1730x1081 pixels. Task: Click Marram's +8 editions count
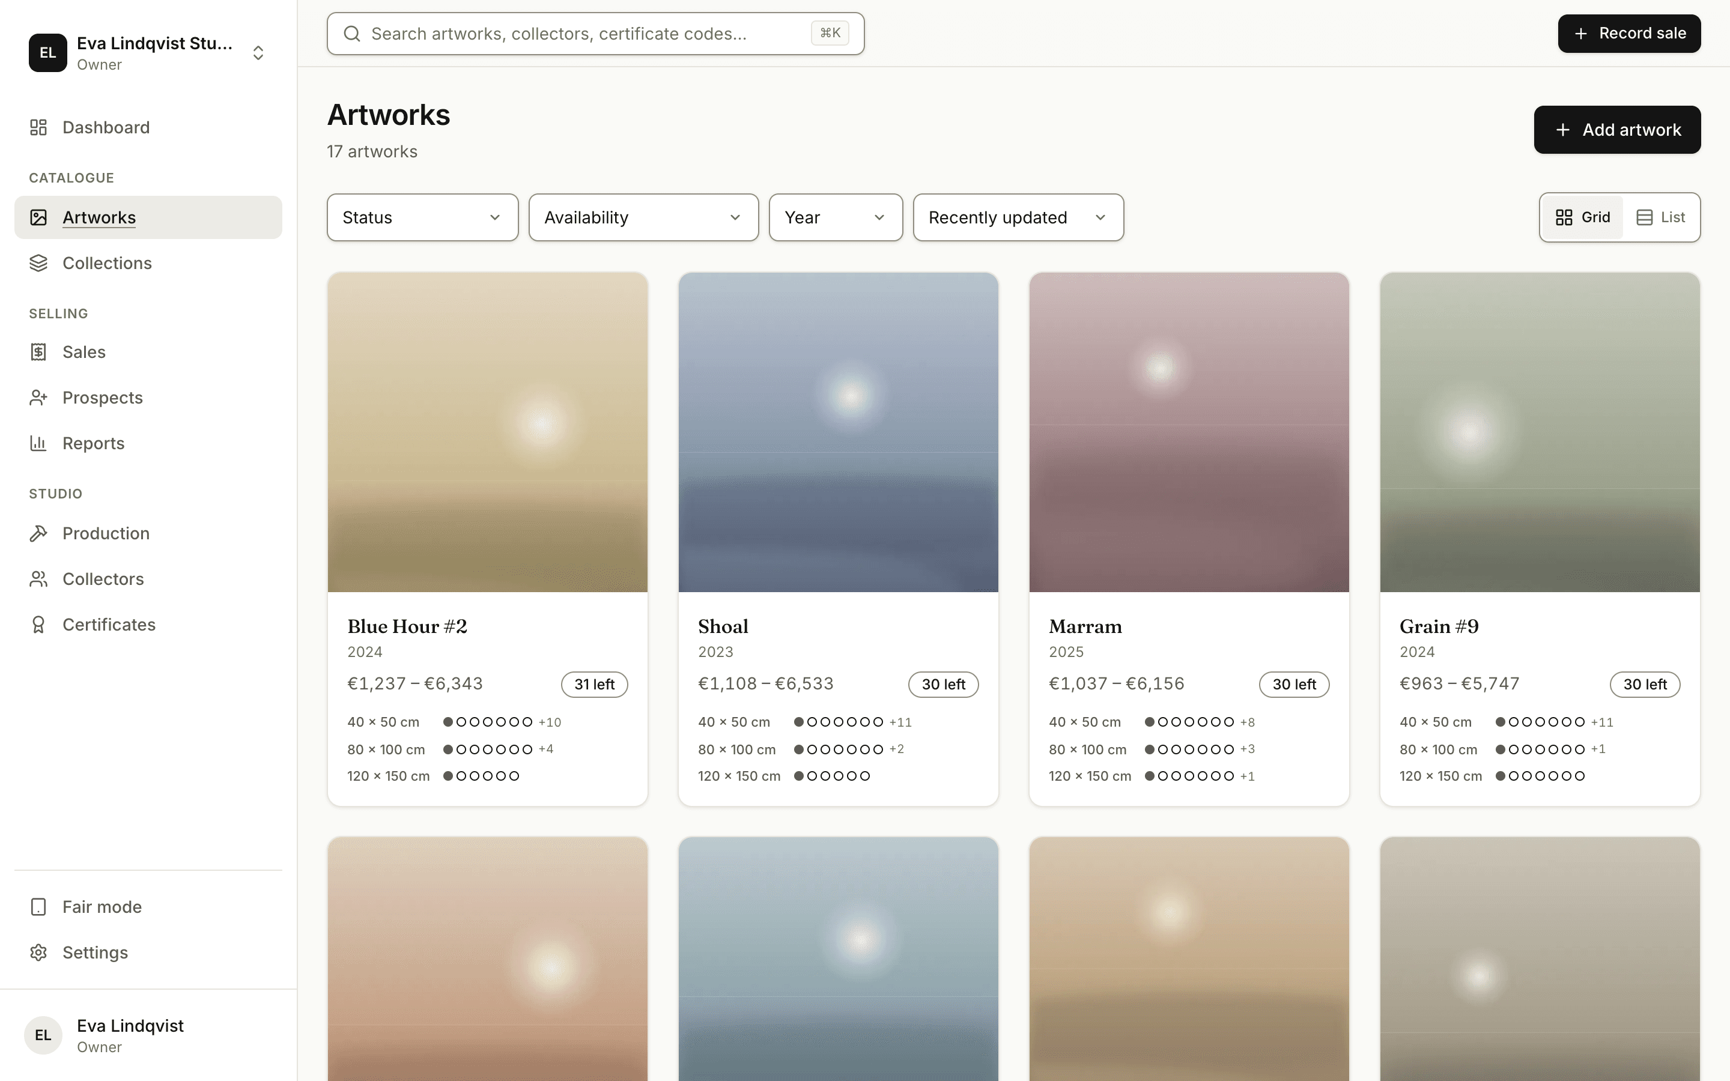tap(1248, 722)
